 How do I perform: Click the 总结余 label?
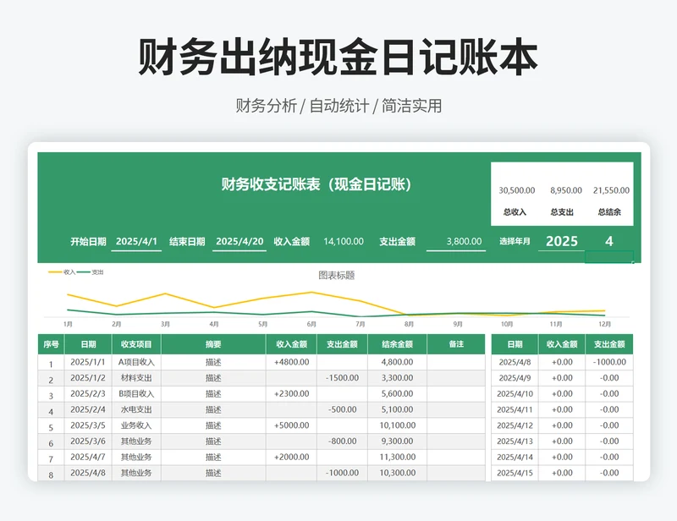pyautogui.click(x=609, y=212)
